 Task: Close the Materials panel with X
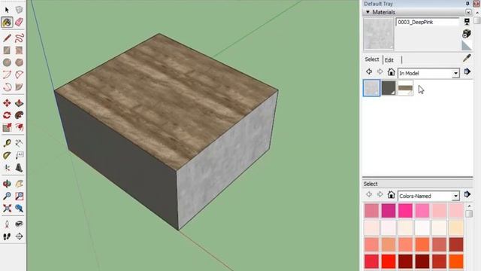point(468,12)
